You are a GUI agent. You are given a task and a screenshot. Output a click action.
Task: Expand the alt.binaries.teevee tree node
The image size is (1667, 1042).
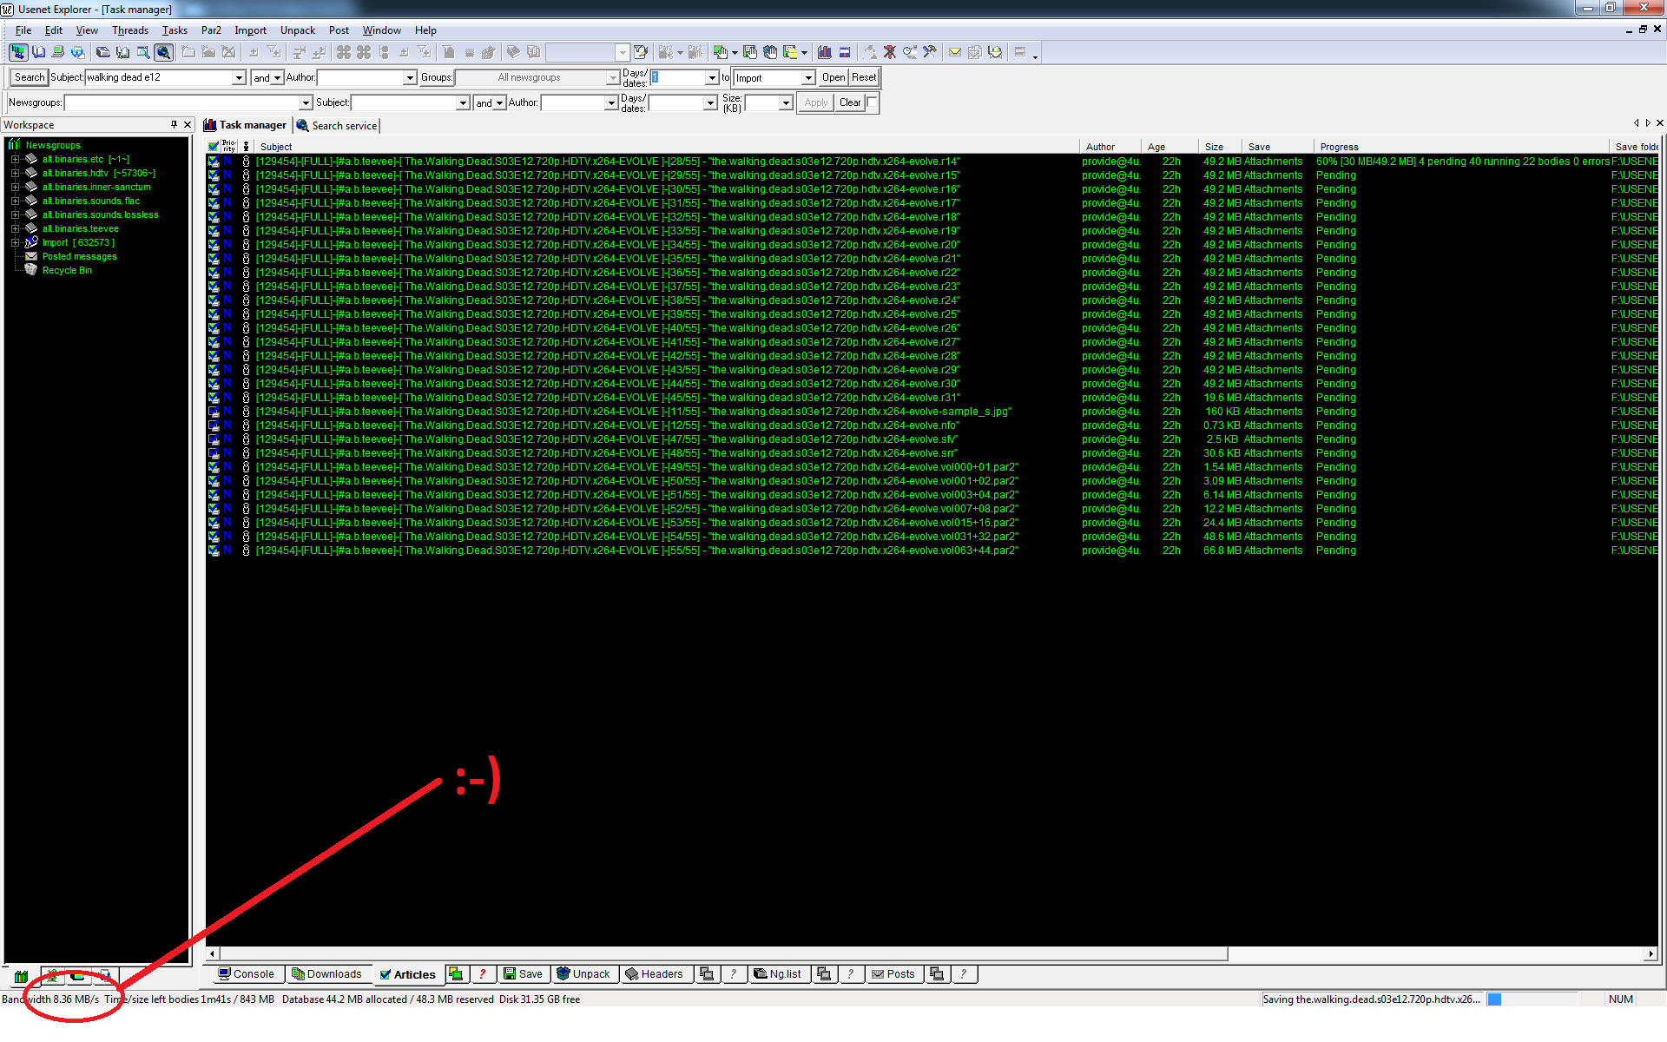click(15, 229)
